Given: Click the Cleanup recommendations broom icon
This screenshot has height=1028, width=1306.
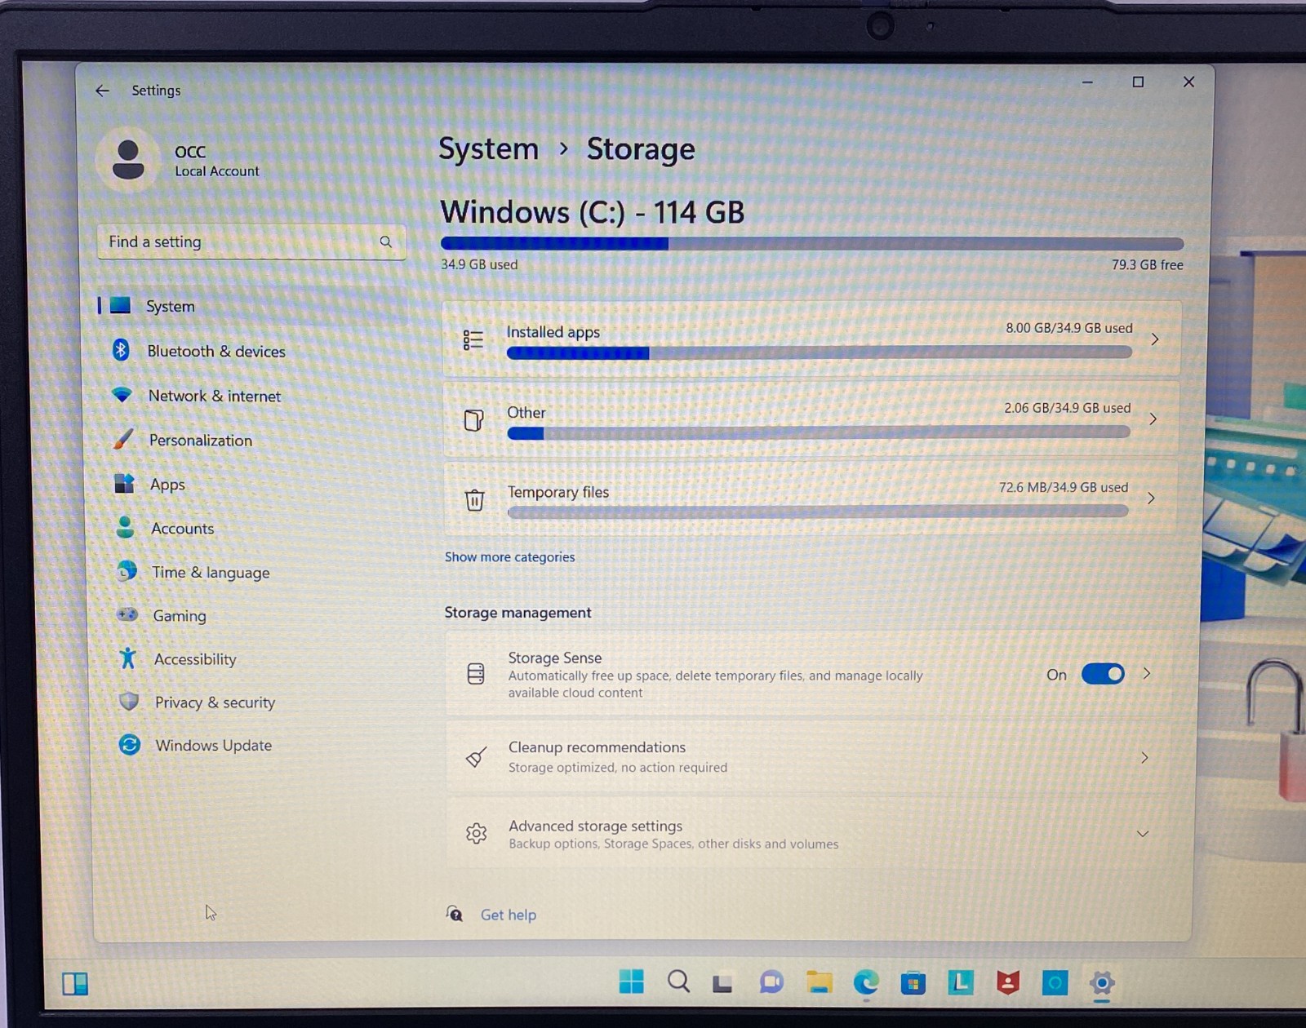Looking at the screenshot, I should pos(476,757).
